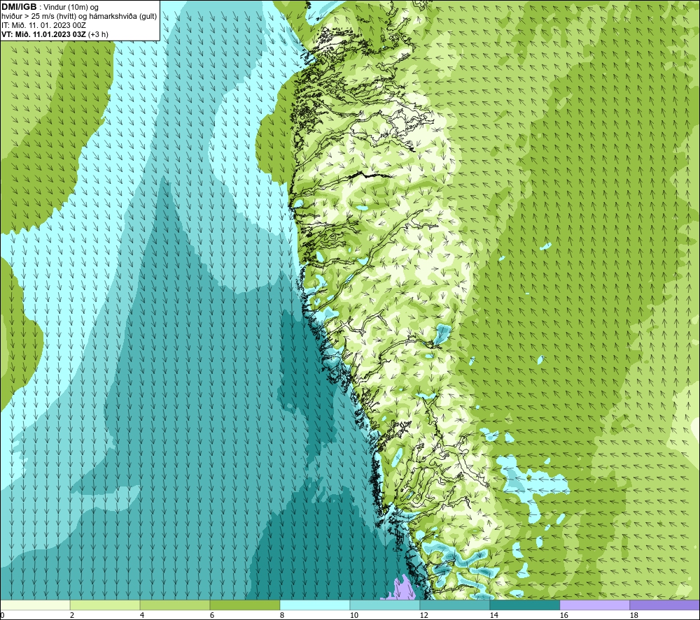Click the scale label '8'
The image size is (700, 620).
coord(281,616)
